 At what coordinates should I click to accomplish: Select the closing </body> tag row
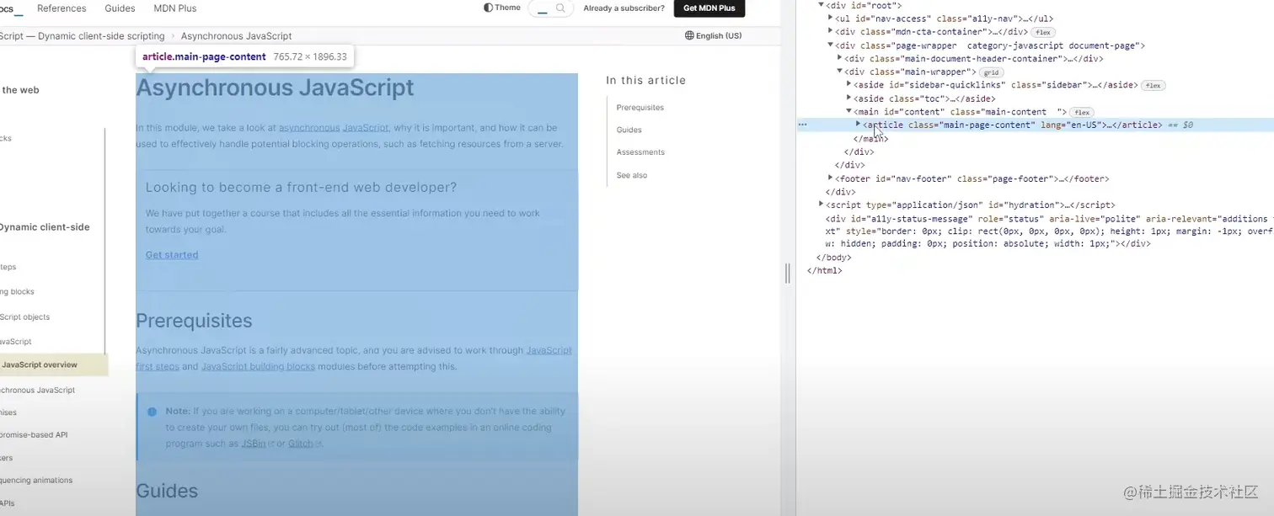pyautogui.click(x=834, y=258)
